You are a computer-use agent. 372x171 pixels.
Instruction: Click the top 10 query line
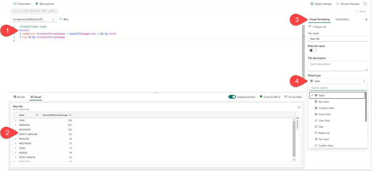pos(42,37)
